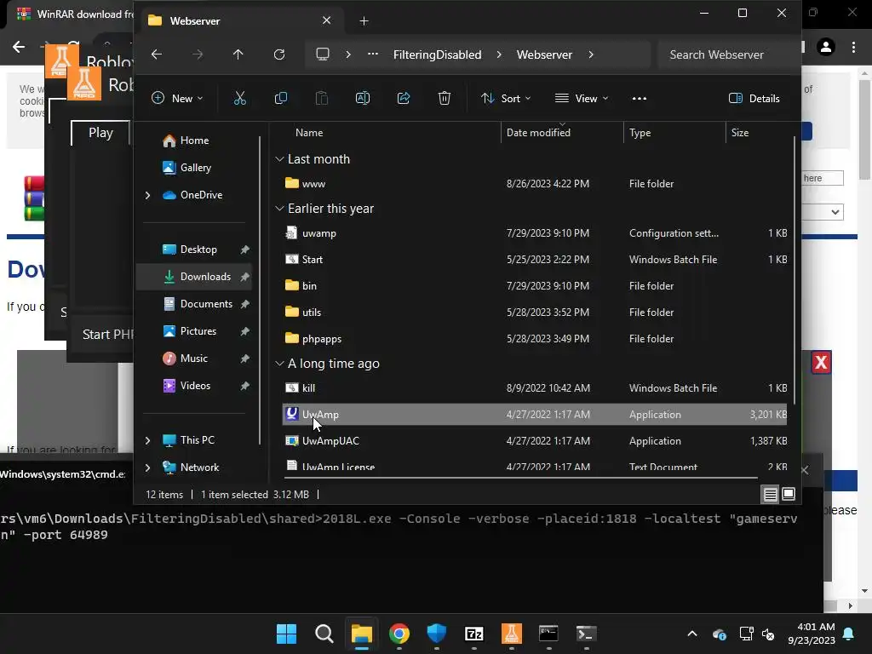
Task: Open orange flask launcher app on taskbar
Action: pyautogui.click(x=512, y=634)
